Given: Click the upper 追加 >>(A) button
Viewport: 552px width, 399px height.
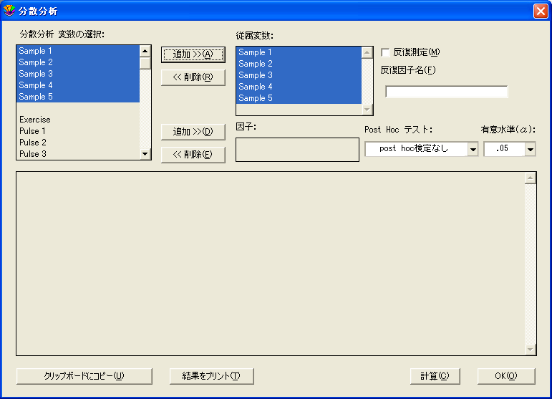Looking at the screenshot, I should pos(193,54).
